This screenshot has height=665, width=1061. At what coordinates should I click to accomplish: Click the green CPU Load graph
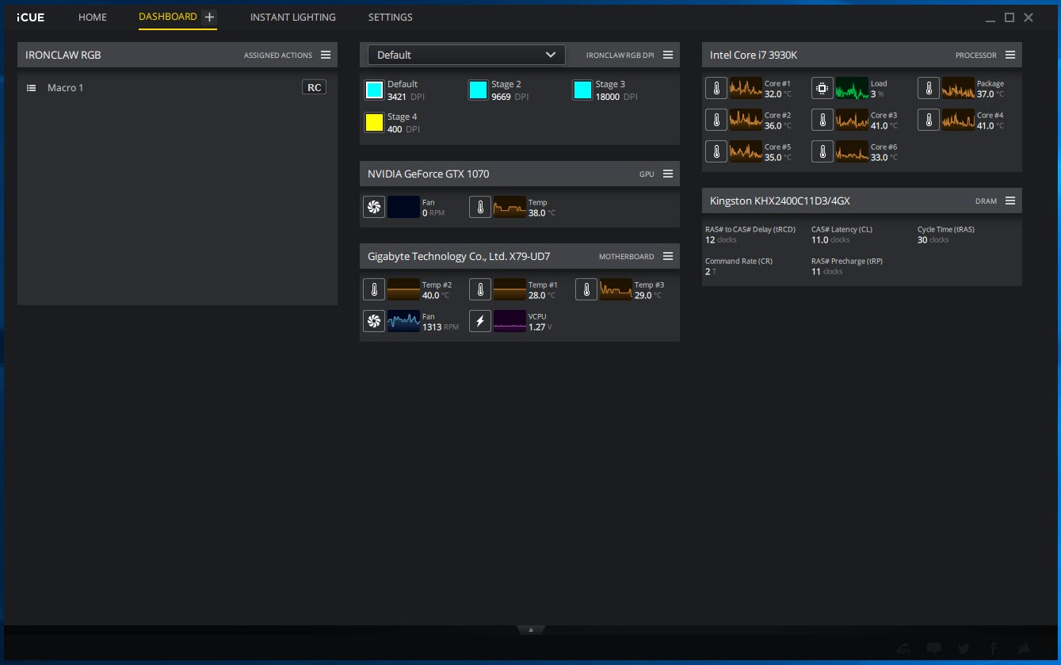[852, 88]
